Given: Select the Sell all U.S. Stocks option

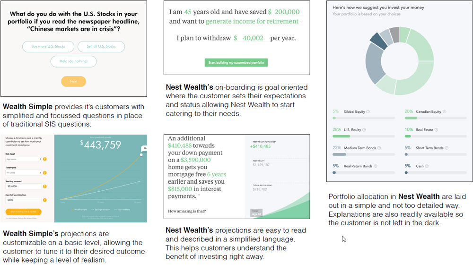Looking at the screenshot, I should click(101, 46).
